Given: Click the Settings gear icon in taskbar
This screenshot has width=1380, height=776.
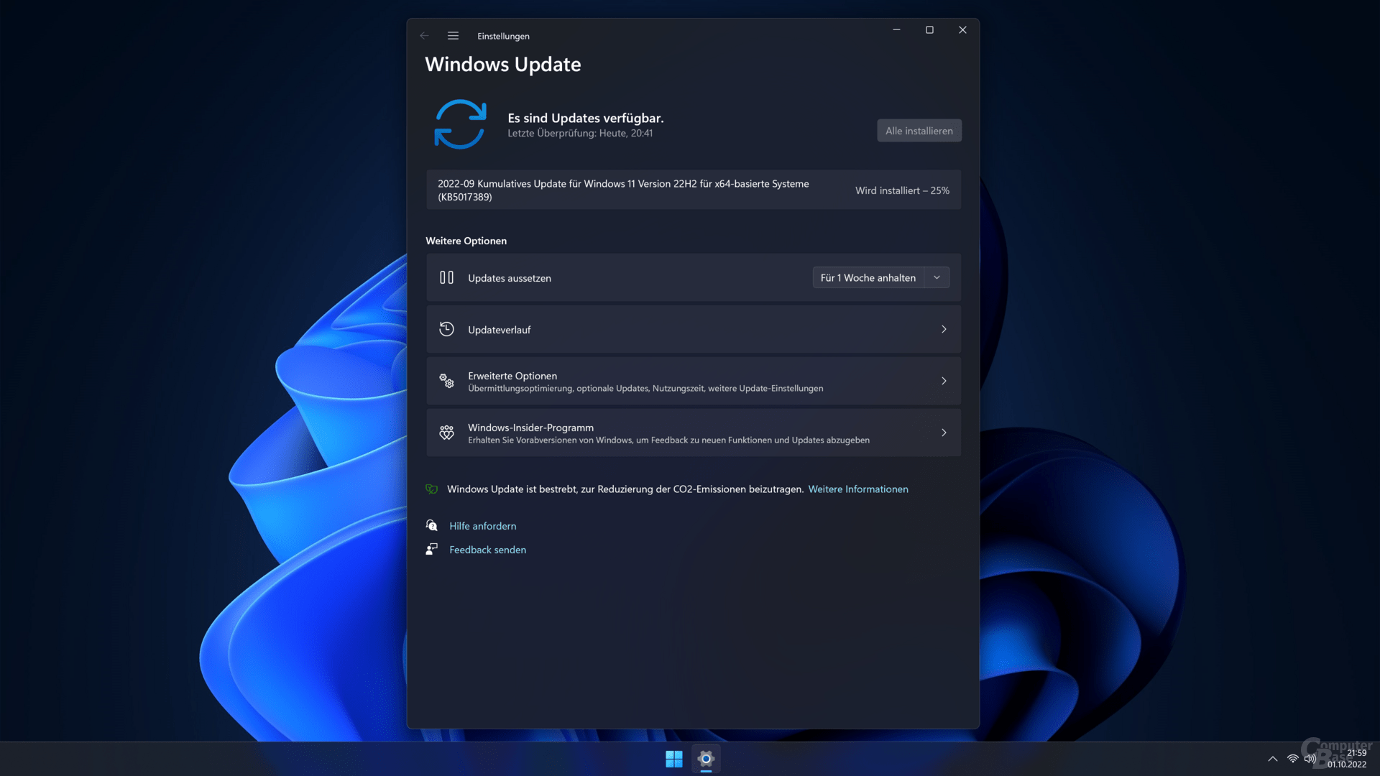Looking at the screenshot, I should (x=706, y=759).
